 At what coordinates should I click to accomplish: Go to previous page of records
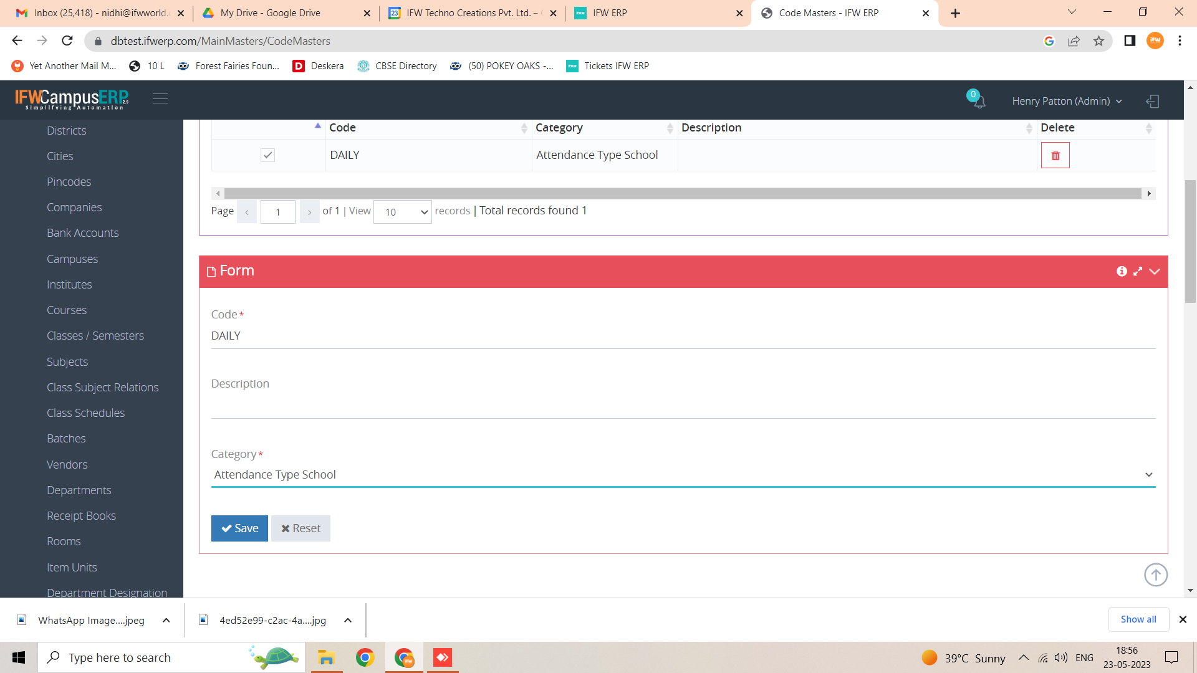coord(247,212)
